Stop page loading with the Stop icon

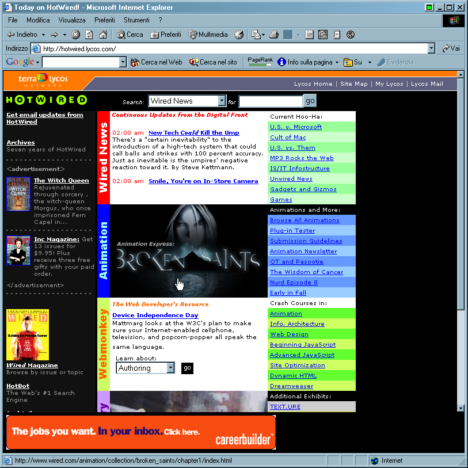coord(75,35)
